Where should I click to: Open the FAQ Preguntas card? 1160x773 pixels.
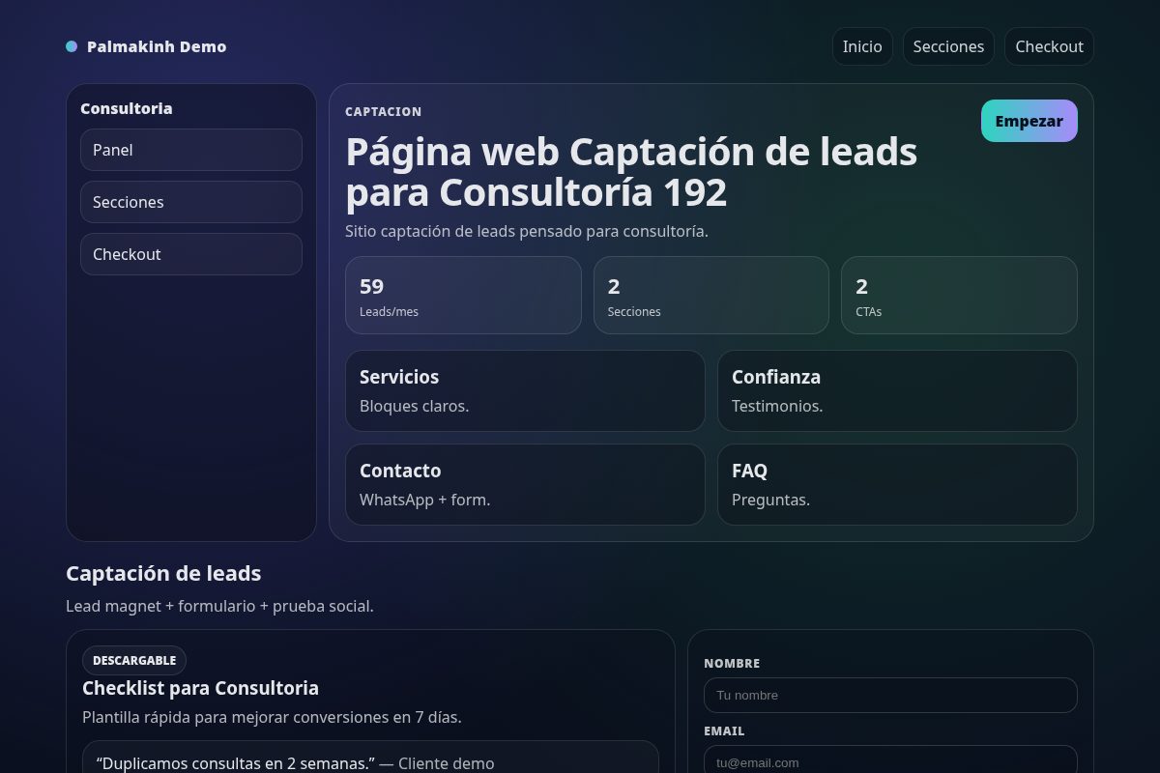click(x=897, y=484)
